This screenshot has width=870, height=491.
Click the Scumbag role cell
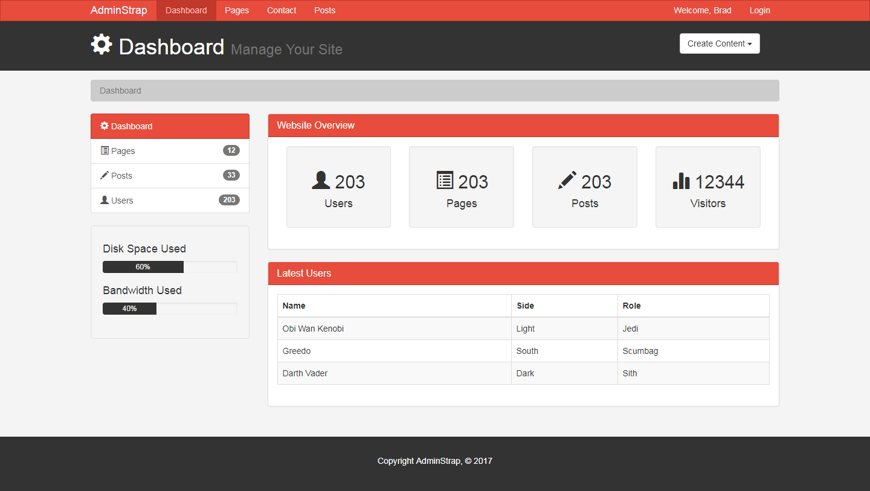pyautogui.click(x=694, y=351)
